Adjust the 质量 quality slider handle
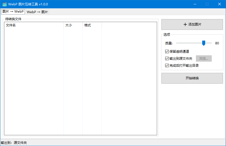This screenshot has height=146, width=226. [x=204, y=43]
